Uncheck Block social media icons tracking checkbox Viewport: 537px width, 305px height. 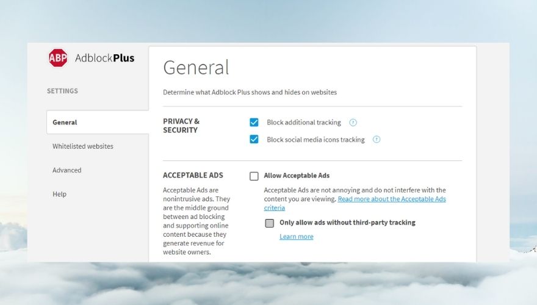(254, 139)
